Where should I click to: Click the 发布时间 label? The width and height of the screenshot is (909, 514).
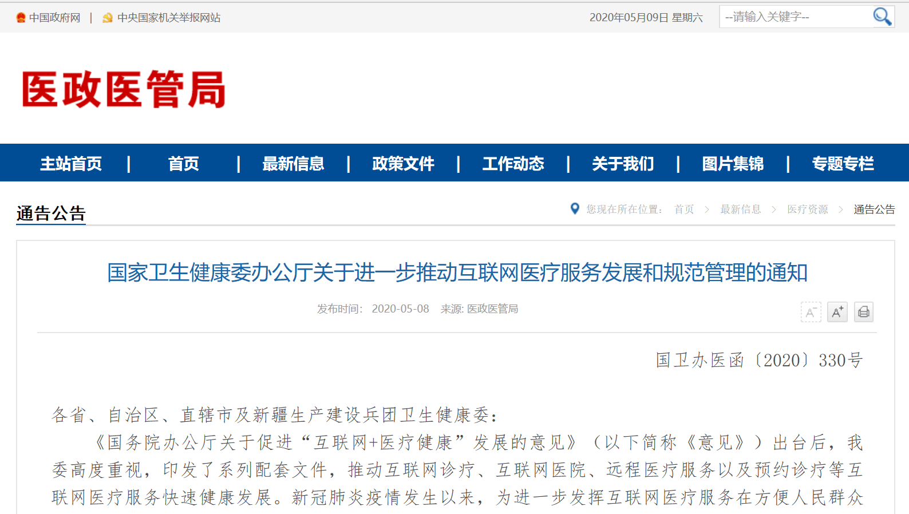point(339,309)
